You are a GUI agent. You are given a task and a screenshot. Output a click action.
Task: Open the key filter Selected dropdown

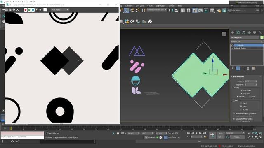pos(235,133)
